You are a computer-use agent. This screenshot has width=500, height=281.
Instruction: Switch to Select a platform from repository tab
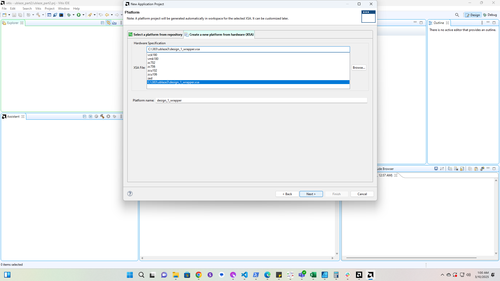[x=155, y=34]
